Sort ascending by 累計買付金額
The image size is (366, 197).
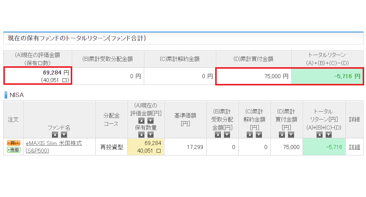tap(282, 134)
